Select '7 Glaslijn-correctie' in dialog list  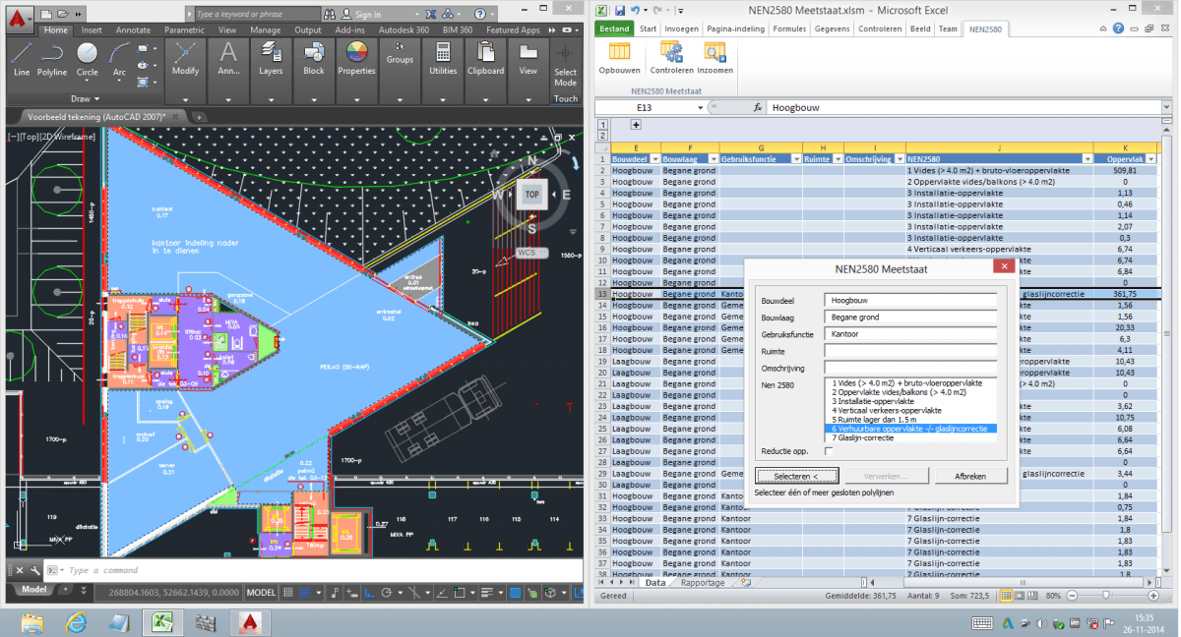[x=863, y=437]
